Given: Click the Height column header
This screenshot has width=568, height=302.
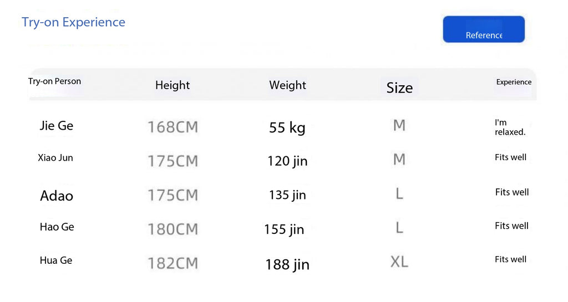Looking at the screenshot, I should tap(173, 85).
